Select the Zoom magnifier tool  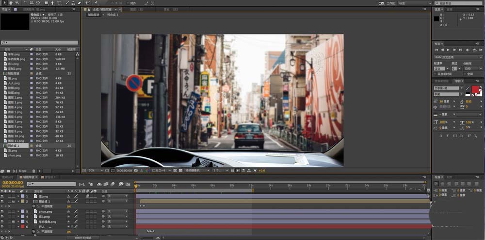click(x=17, y=3)
